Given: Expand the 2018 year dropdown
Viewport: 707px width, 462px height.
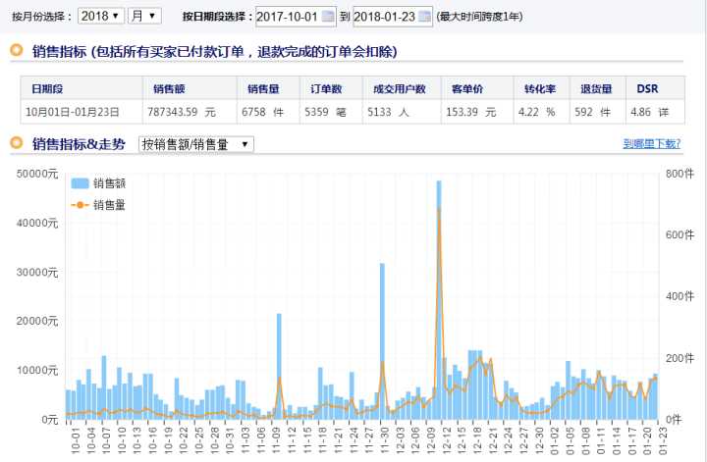Looking at the screenshot, I should (x=101, y=17).
